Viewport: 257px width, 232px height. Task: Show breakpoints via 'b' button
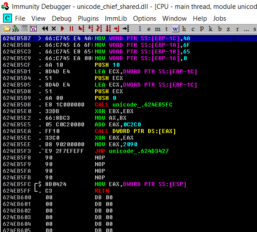pyautogui.click(x=220, y=29)
